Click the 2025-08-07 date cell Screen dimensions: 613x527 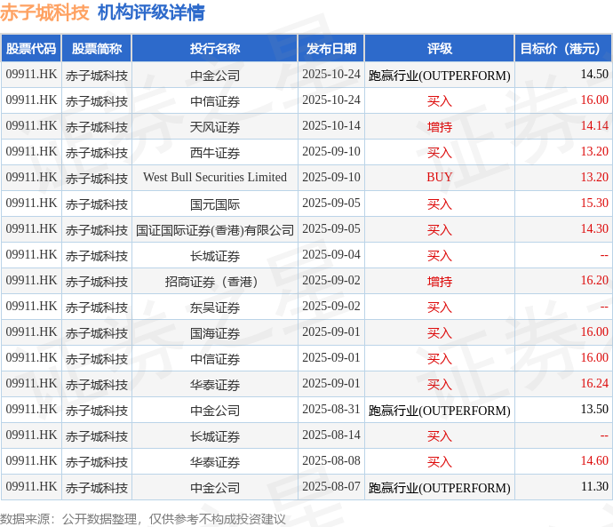coord(331,487)
